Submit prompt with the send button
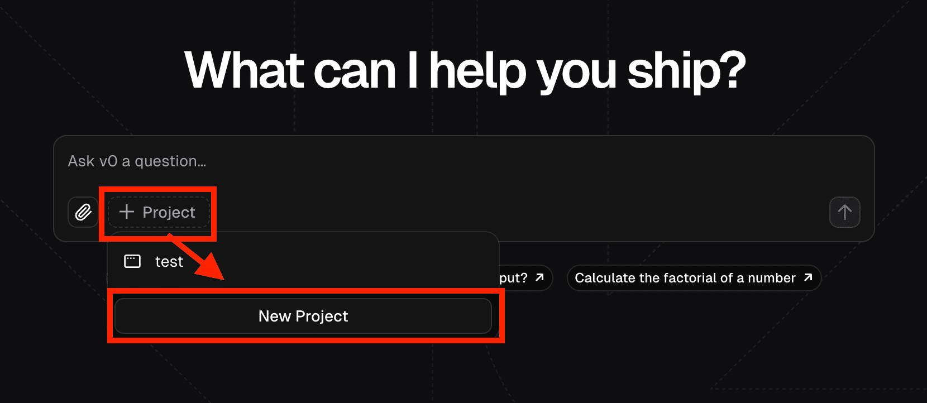 pos(844,212)
